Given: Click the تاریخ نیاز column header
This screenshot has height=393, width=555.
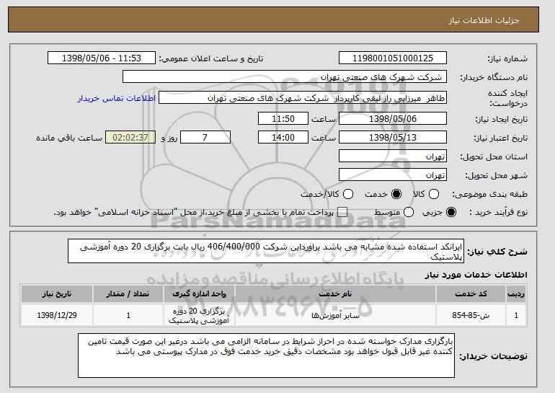Looking at the screenshot, I should tap(57, 294).
